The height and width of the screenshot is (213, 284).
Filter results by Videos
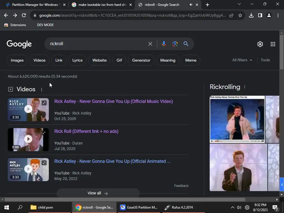point(39,60)
